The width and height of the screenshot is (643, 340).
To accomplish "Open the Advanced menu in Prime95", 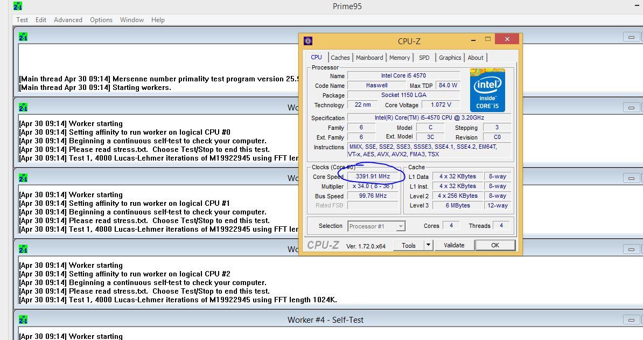I will (68, 20).
